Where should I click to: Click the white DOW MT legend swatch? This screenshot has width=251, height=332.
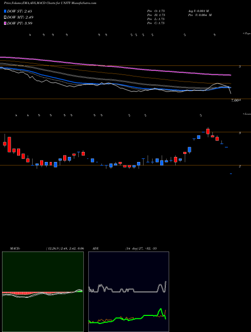pyautogui.click(x=5, y=18)
